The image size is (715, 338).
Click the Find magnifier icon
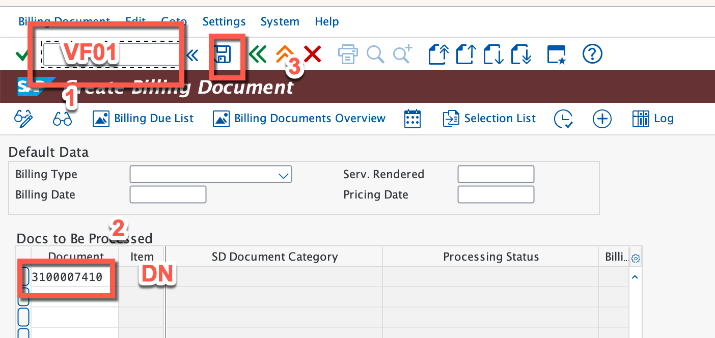pyautogui.click(x=375, y=54)
